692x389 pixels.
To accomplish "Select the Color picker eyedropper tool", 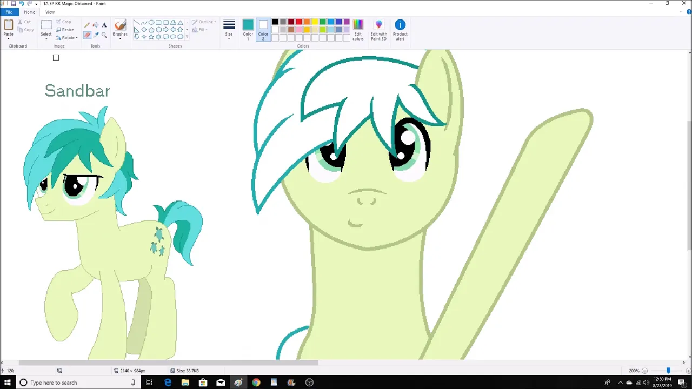I will [x=96, y=35].
